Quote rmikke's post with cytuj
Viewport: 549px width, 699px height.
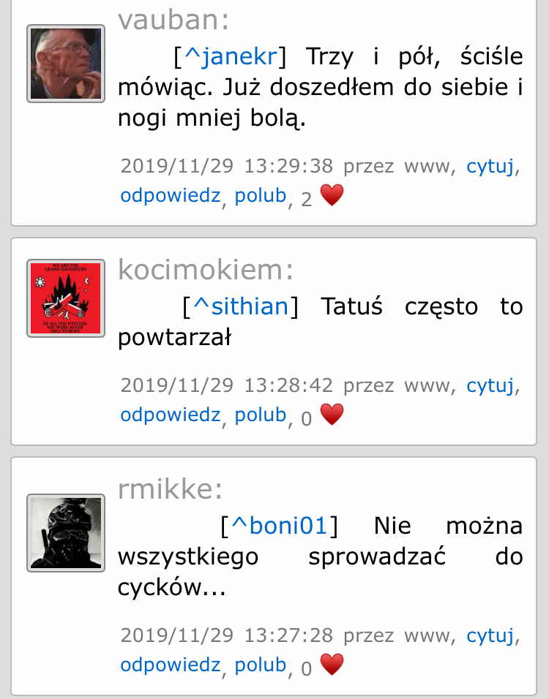click(x=490, y=635)
